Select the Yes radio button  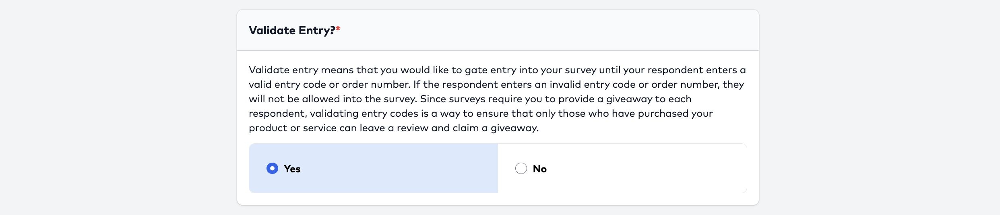point(272,168)
